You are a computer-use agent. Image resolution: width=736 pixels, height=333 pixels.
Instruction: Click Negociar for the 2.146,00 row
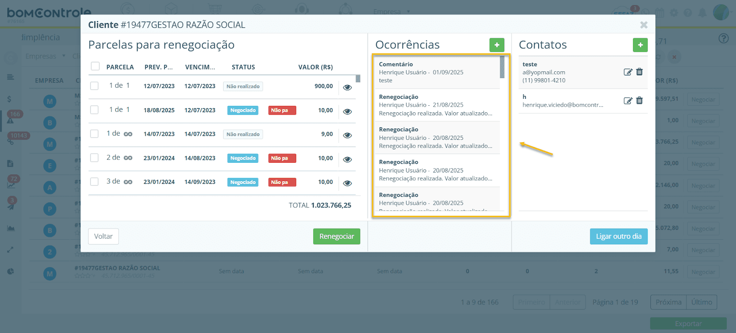703,186
